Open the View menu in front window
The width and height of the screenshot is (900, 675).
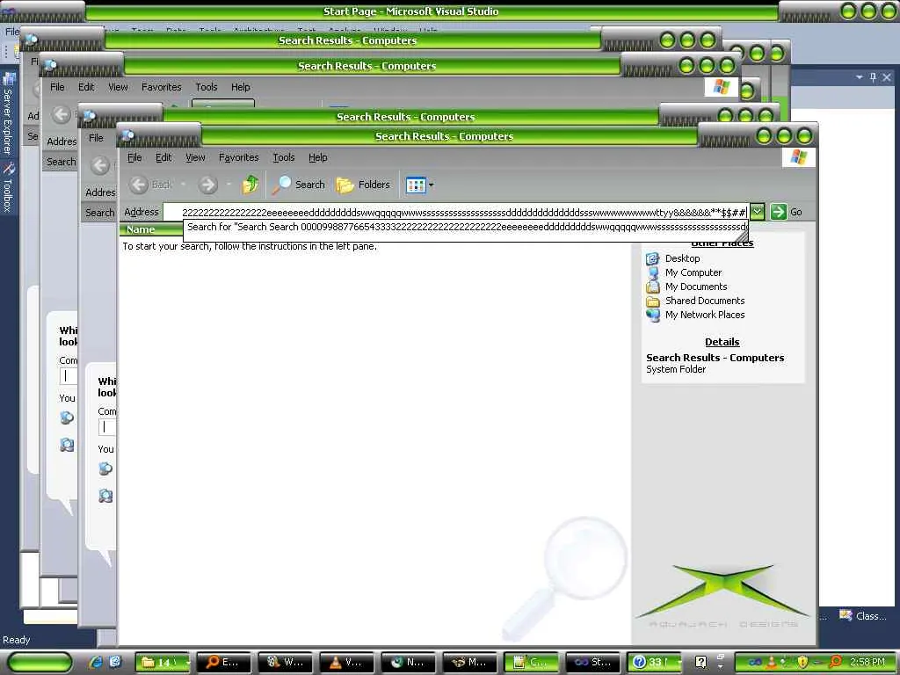[195, 157]
